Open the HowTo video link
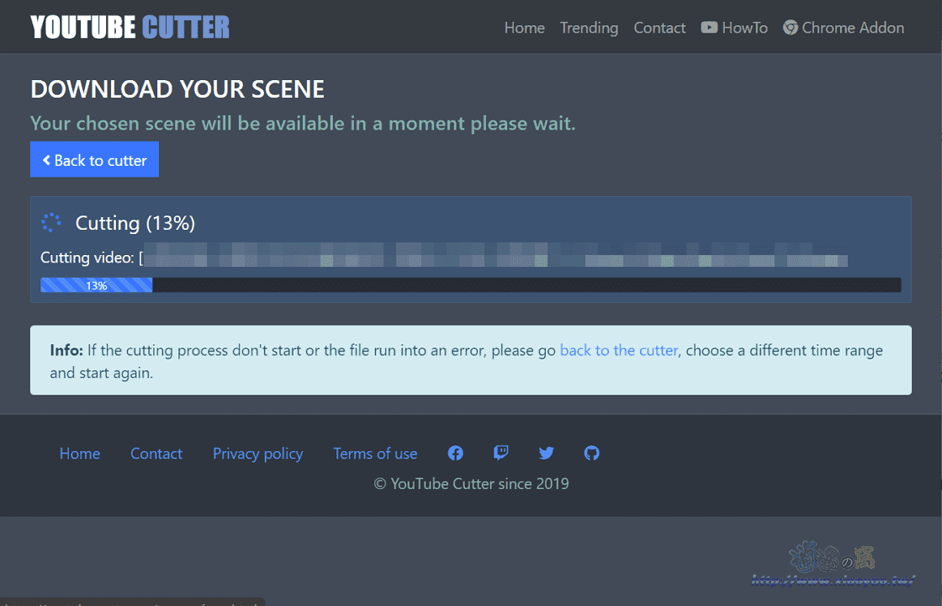 (734, 28)
